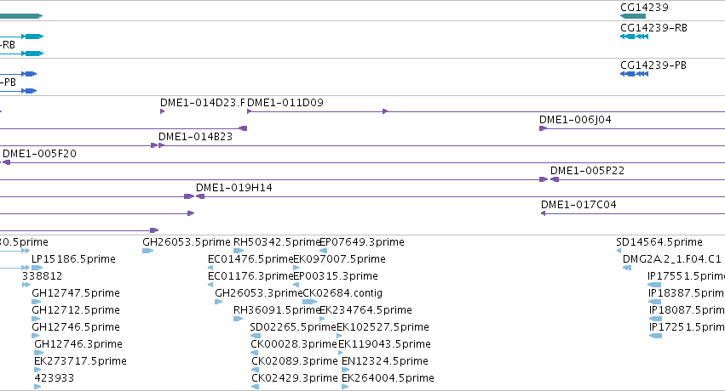Click the CG14239-RB transcript glyph
725x391 pixels.
(x=635, y=37)
